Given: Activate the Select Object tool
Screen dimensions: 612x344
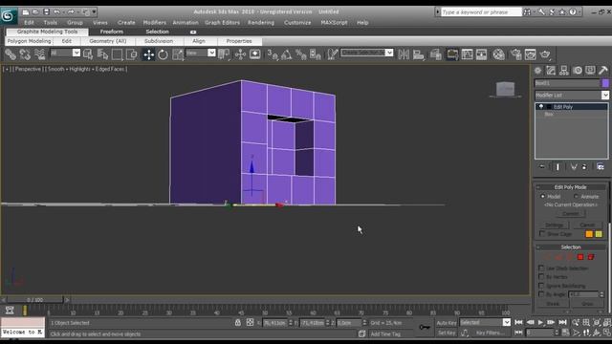Looking at the screenshot, I should (x=88, y=54).
